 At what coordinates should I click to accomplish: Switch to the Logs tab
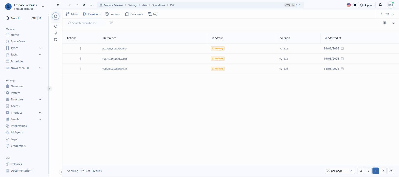[153, 14]
